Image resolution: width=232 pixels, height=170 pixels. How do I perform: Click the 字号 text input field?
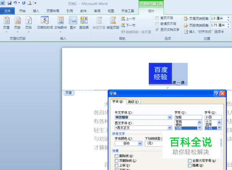point(213,117)
